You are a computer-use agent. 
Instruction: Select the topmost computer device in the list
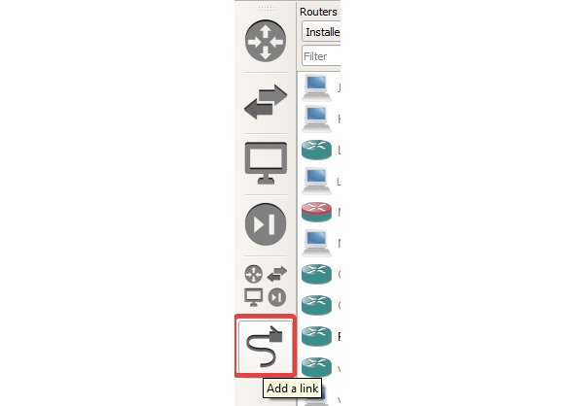(316, 87)
